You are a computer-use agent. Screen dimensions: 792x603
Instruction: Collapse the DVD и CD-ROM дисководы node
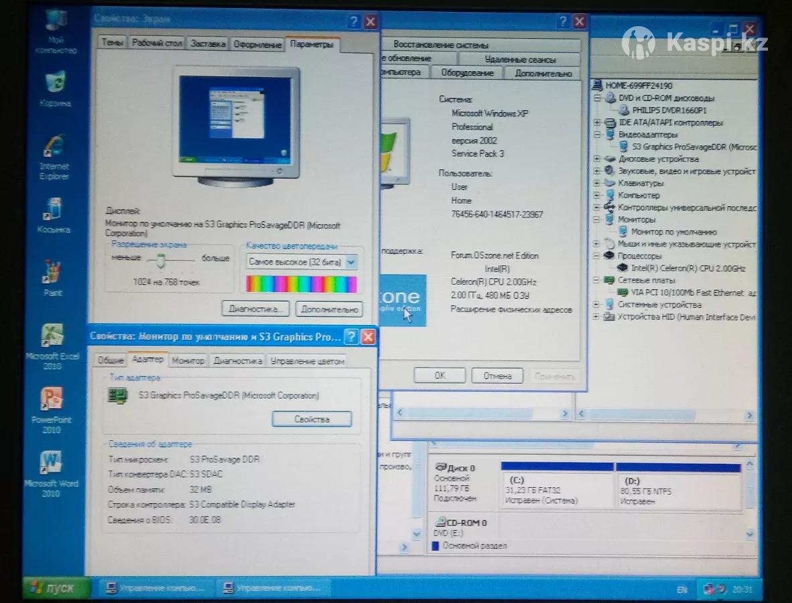(x=597, y=97)
